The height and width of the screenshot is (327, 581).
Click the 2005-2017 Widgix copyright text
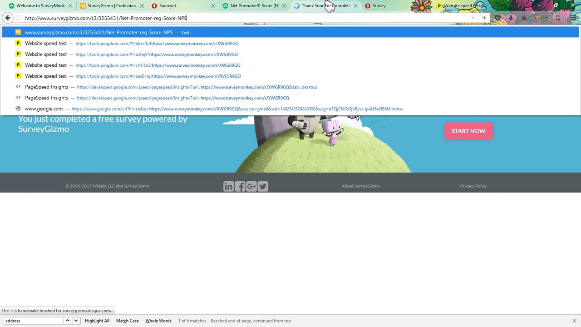click(107, 186)
